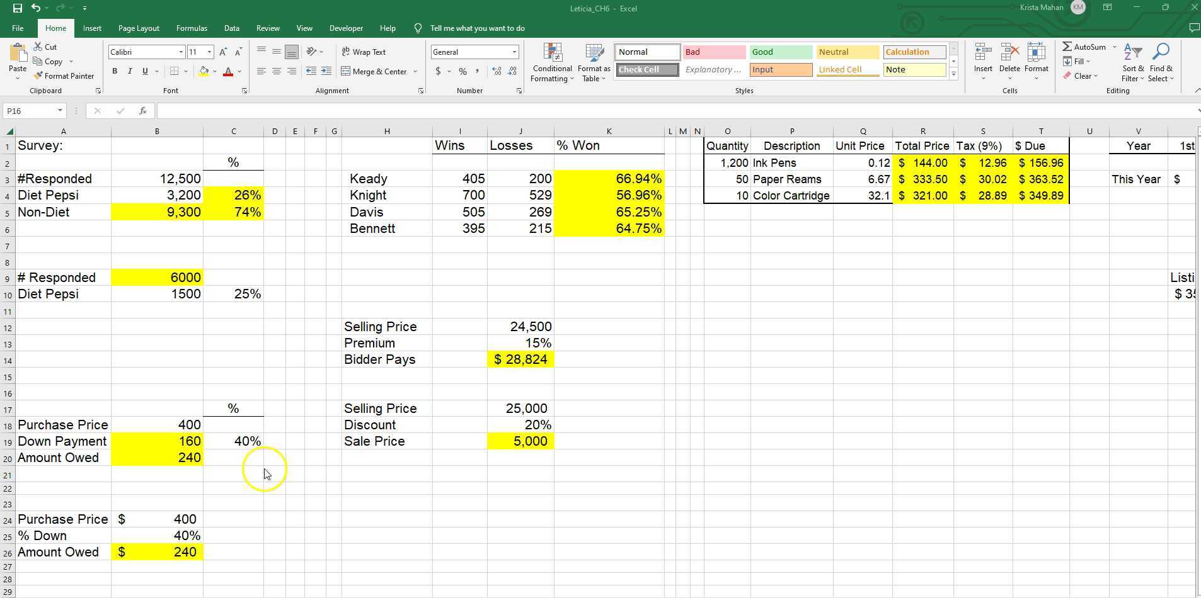The width and height of the screenshot is (1201, 598).
Task: Click the Format as Table icon
Action: (x=592, y=61)
